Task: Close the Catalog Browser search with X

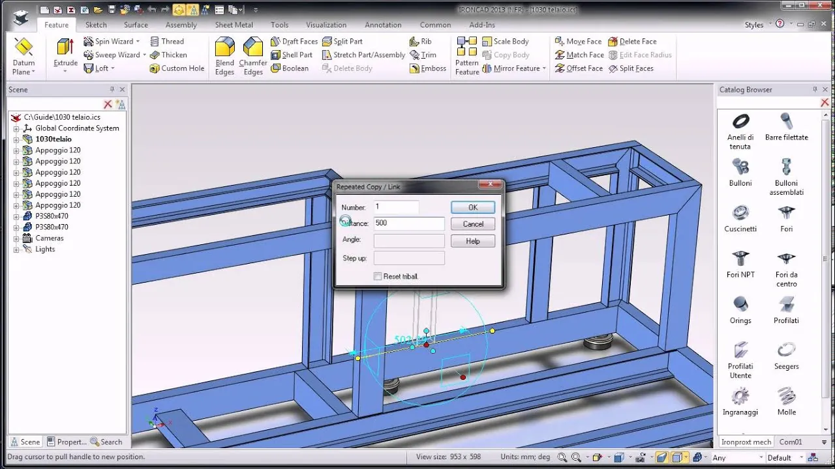Action: click(x=825, y=103)
